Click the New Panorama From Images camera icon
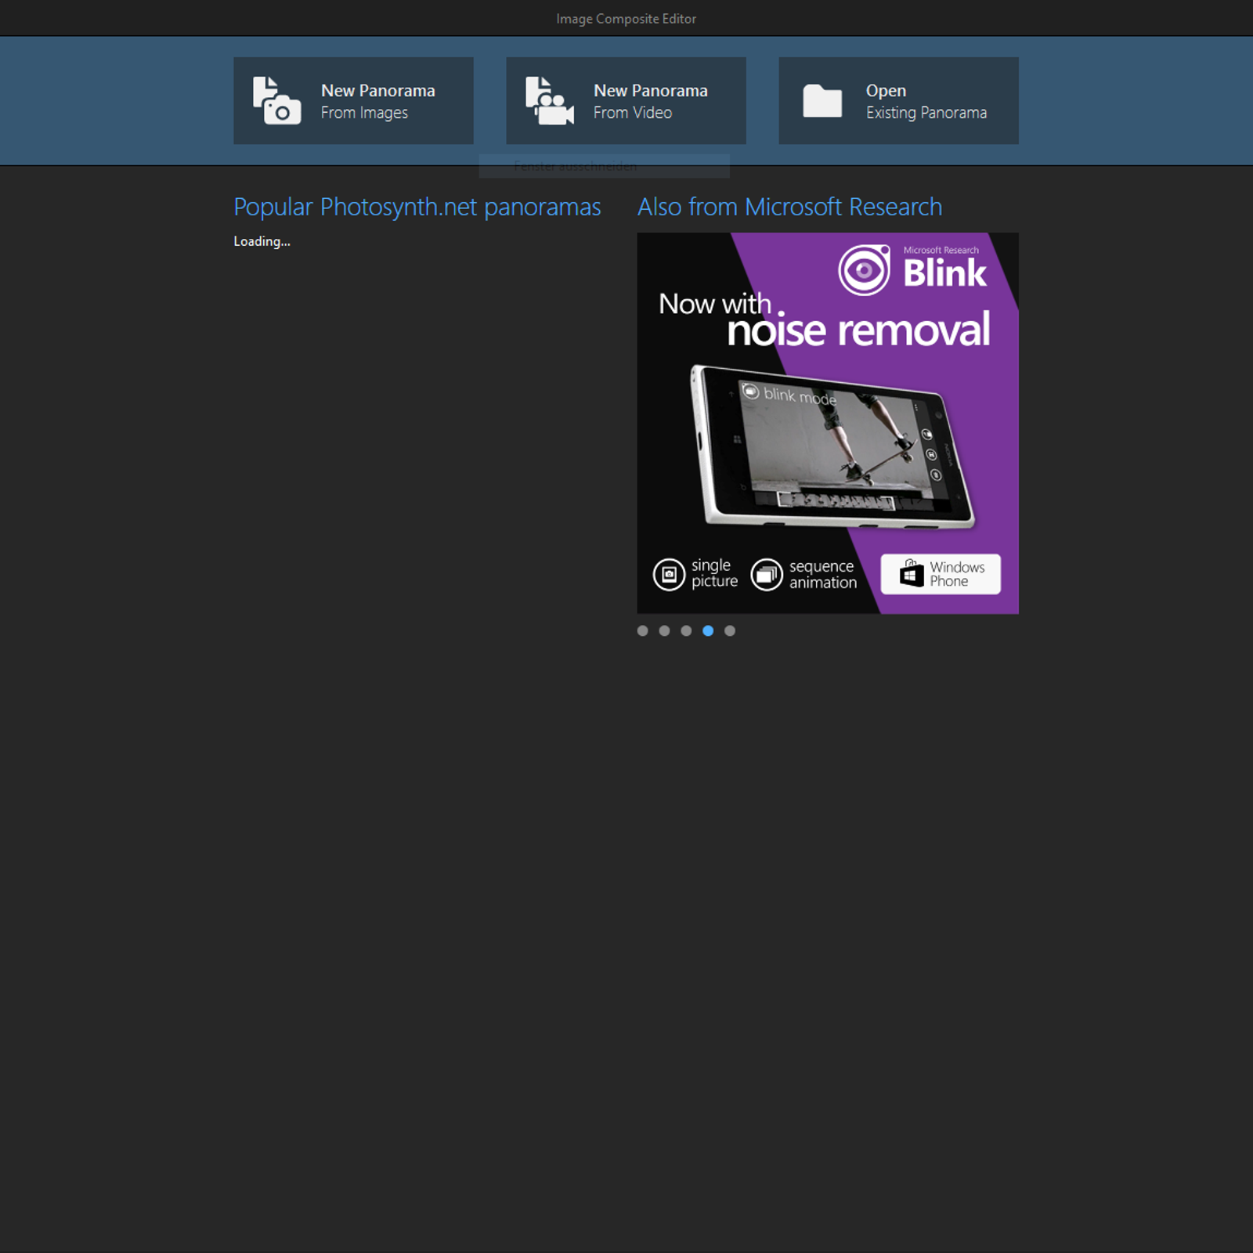 point(276,100)
